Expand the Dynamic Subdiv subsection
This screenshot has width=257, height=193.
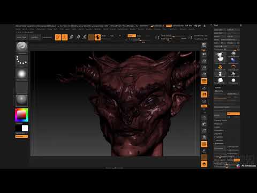(x=221, y=121)
